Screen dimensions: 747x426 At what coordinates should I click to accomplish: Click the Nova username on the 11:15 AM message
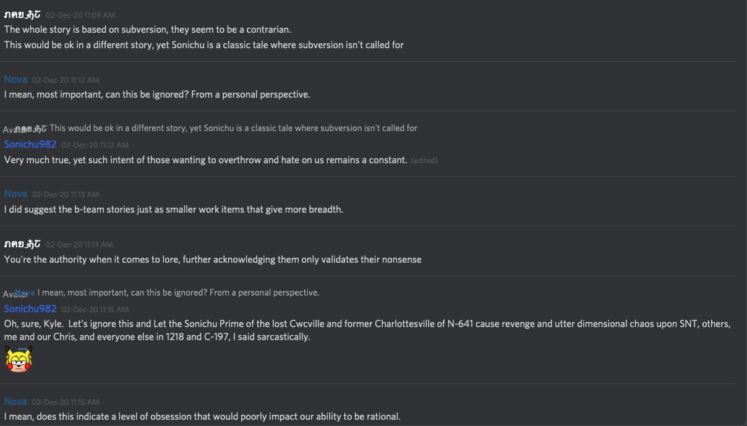15,401
